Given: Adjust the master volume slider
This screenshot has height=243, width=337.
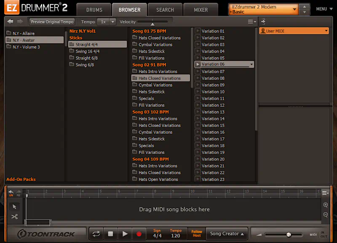Looking at the screenshot, I should point(289,235).
